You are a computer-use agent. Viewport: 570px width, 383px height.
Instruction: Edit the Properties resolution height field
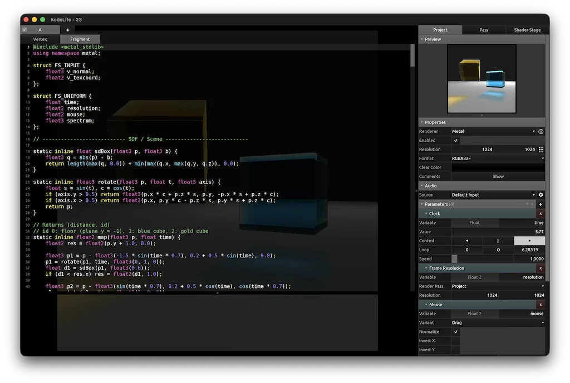coord(515,150)
